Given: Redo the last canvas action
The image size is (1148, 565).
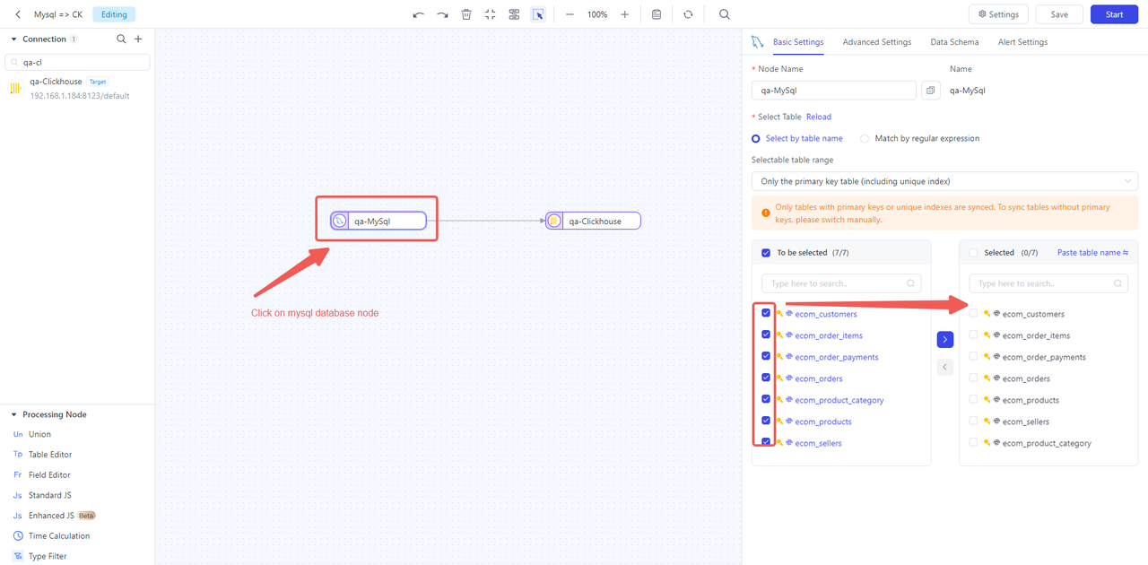Looking at the screenshot, I should [x=442, y=14].
